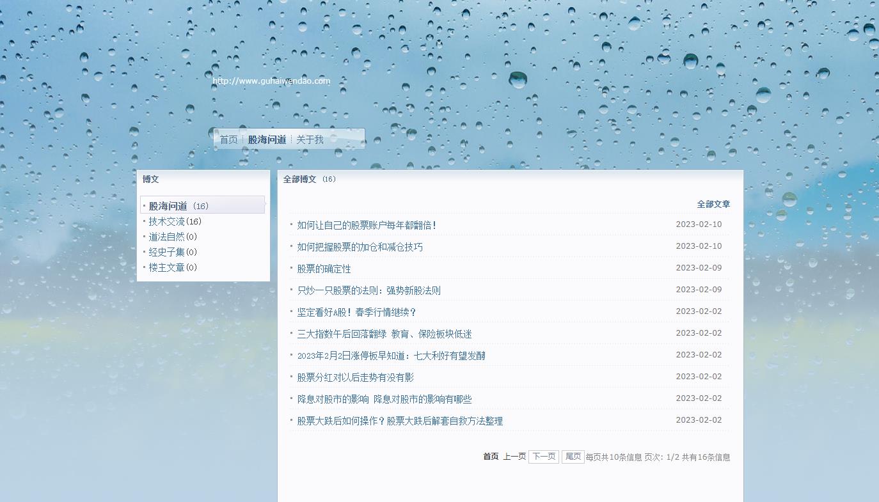Screen dimensions: 879x502
Task: Open article 只炒一只股票的法则
Action: [x=368, y=290]
